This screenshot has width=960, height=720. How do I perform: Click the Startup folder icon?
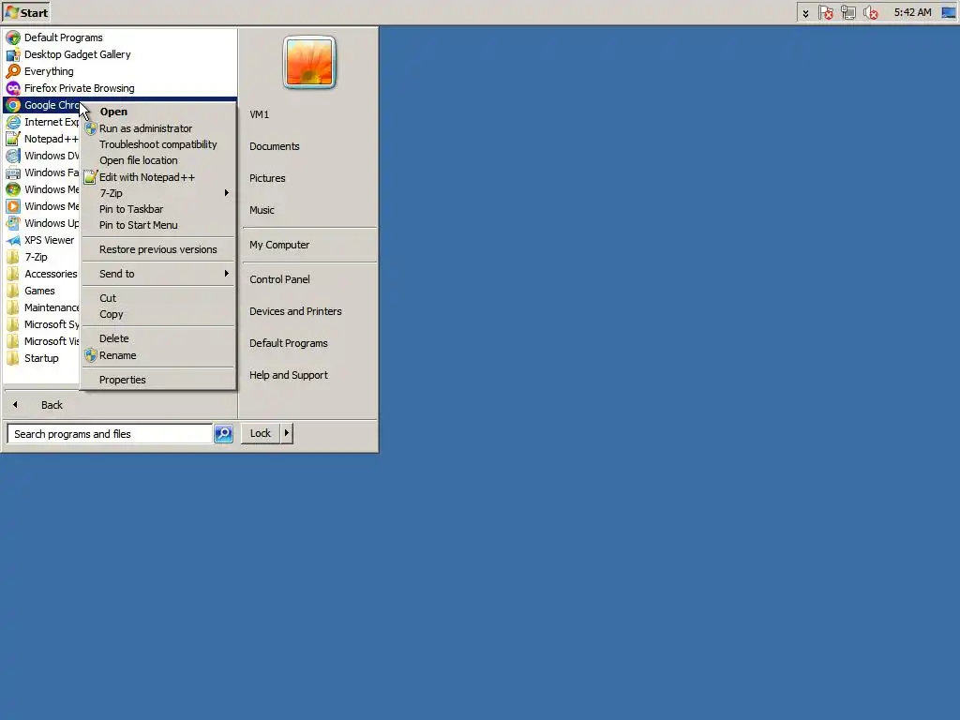pos(13,357)
